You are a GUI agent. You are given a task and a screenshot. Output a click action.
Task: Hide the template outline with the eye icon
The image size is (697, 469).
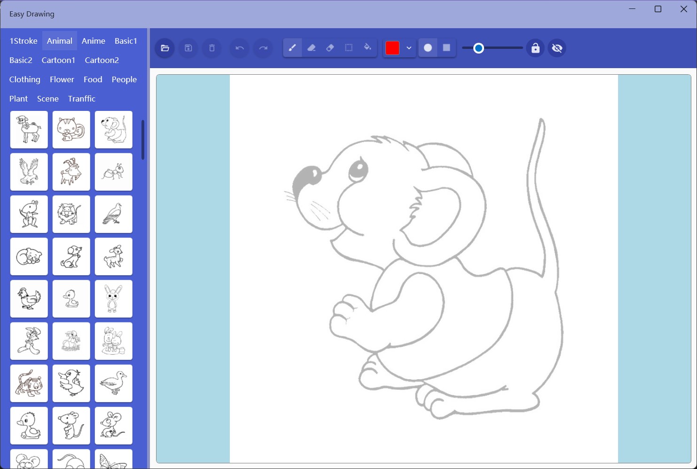557,47
